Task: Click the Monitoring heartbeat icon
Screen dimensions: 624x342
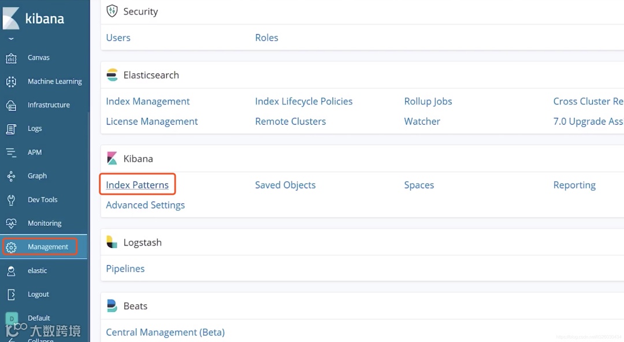Action: click(x=11, y=224)
